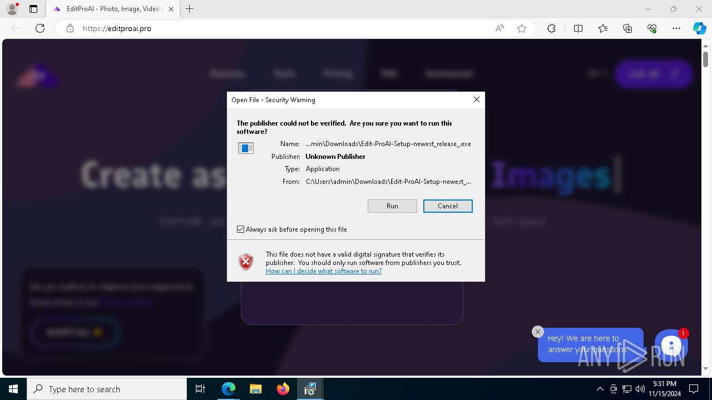Open the chat widget robot icon
Screen dimensions: 712x400
pyautogui.click(x=671, y=346)
